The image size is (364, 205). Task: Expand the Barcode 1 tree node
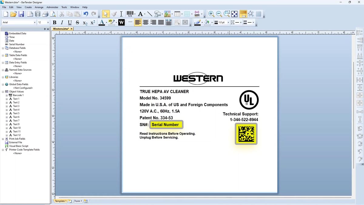click(x=7, y=95)
